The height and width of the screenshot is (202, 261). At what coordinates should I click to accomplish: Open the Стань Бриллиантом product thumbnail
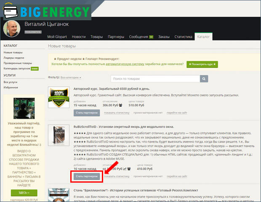[59, 194]
